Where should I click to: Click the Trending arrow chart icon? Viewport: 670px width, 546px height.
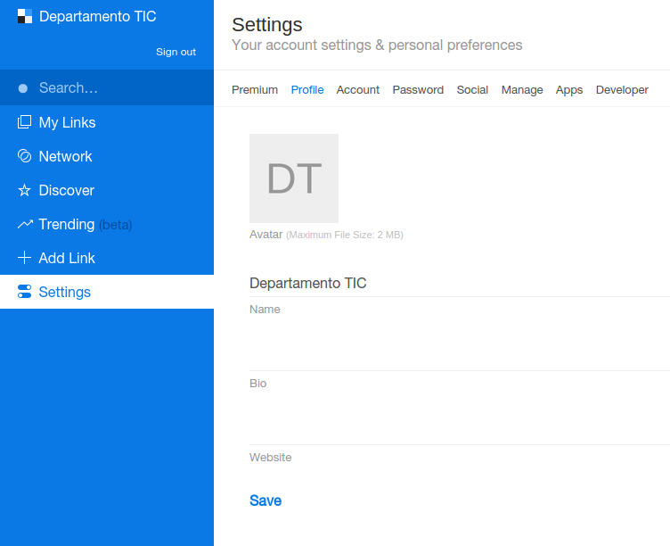(x=24, y=224)
